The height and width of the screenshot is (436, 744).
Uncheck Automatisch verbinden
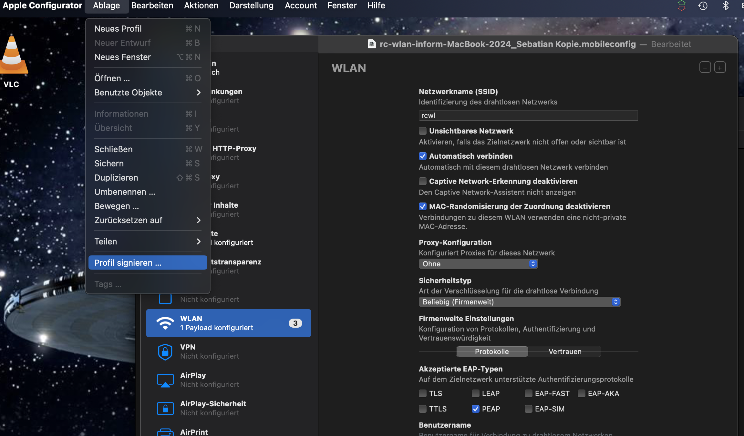click(423, 156)
